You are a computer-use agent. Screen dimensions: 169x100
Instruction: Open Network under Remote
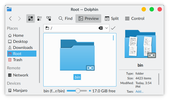(x=22, y=75)
